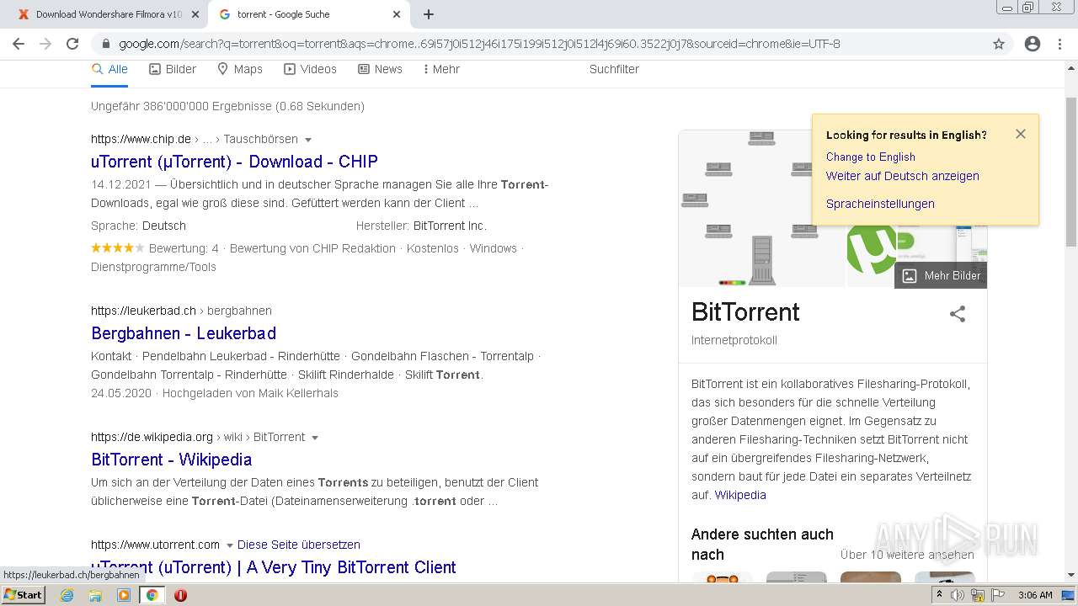
Task: Click Weiter auf Deutsch anzeigen
Action: pyautogui.click(x=903, y=176)
